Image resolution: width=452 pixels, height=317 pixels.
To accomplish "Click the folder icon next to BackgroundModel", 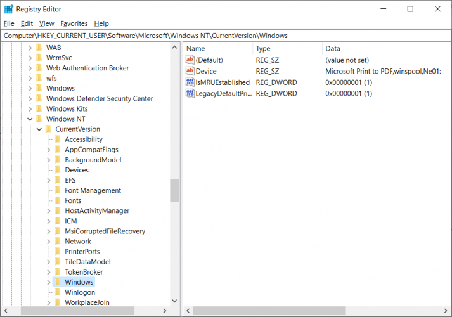I will pos(58,160).
